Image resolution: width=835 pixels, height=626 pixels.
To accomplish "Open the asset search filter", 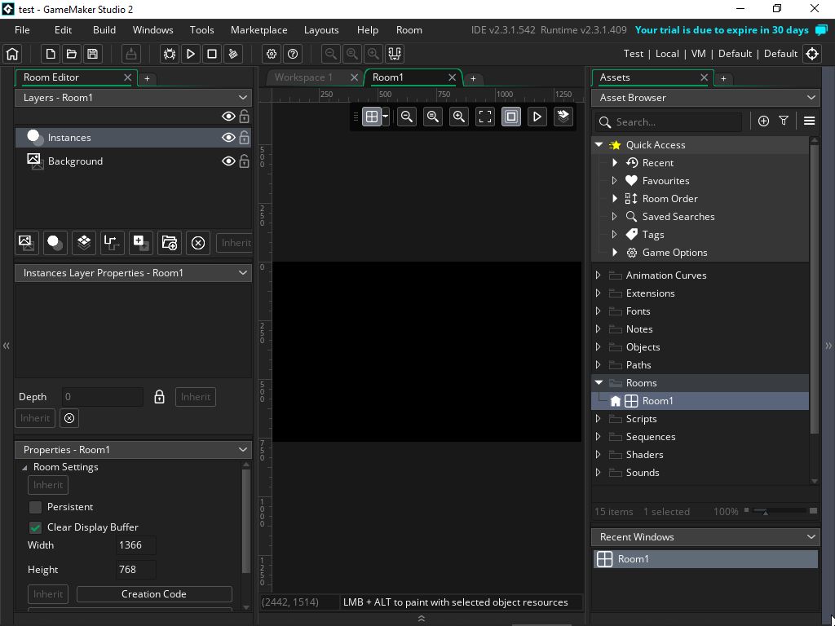I will [x=784, y=121].
